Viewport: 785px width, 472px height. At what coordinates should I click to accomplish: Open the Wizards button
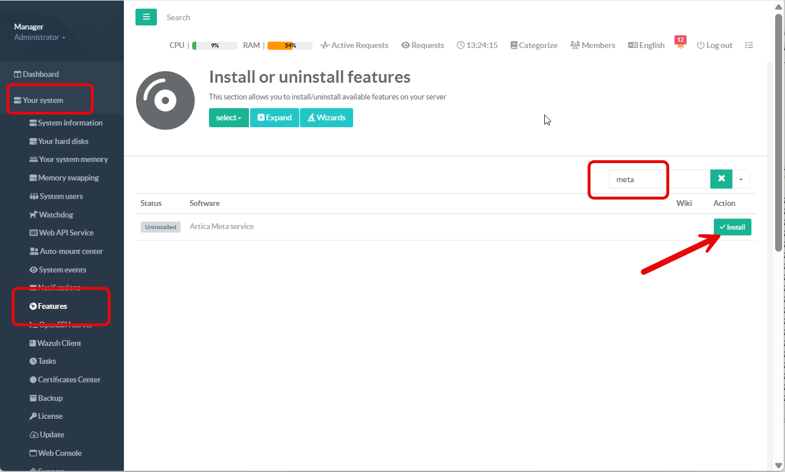(x=326, y=117)
